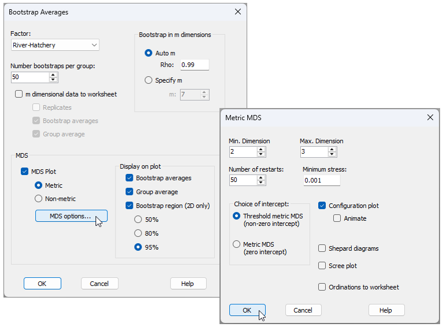Click the MDS options... button
The height and width of the screenshot is (327, 443).
[x=71, y=216]
